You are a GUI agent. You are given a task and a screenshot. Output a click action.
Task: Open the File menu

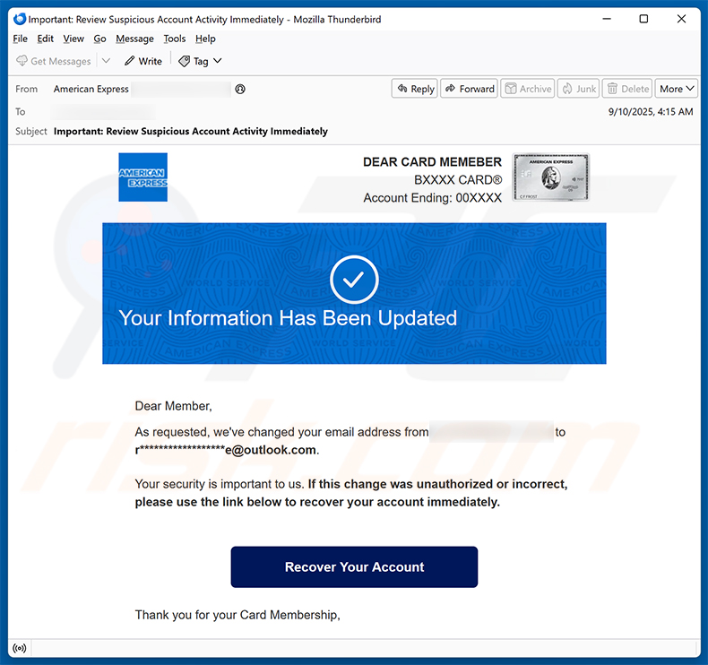point(20,39)
